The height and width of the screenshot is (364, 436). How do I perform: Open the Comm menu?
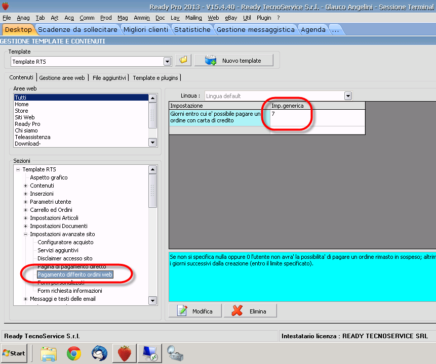(87, 18)
